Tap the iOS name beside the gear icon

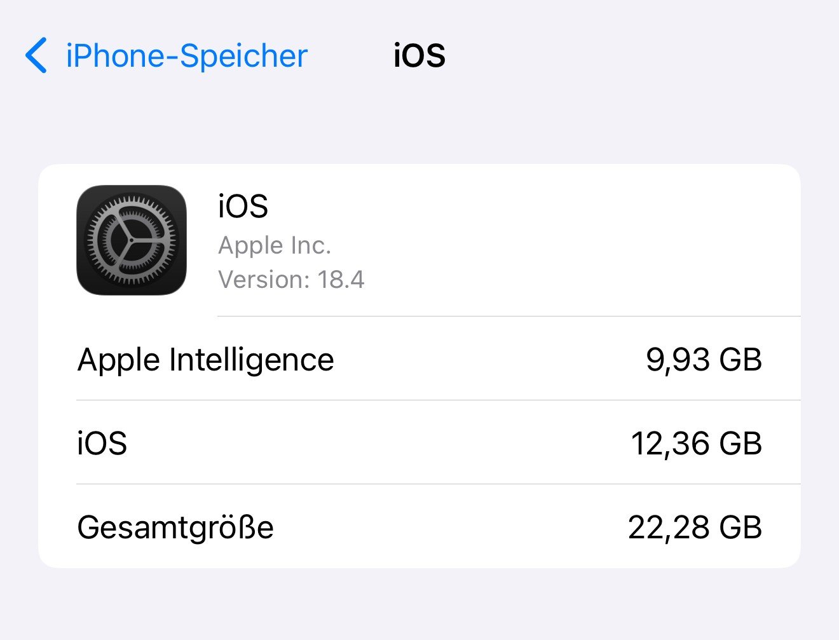[x=243, y=207]
